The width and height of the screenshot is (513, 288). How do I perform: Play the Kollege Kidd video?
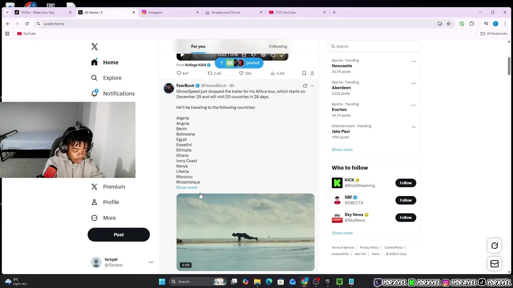point(182,55)
